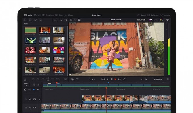Image resolution: width=193 pixels, height=113 pixels.
Task: Click the Export button
Action: (x=141, y=15)
